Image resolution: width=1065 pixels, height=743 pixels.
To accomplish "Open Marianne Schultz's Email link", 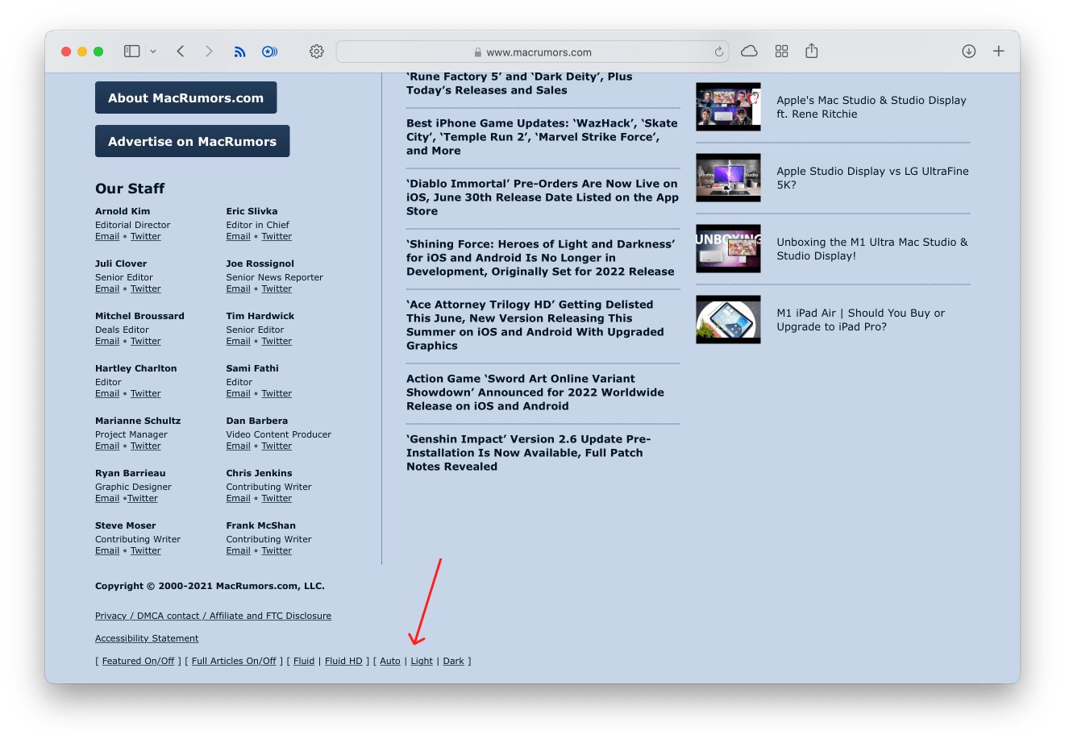I will [107, 446].
